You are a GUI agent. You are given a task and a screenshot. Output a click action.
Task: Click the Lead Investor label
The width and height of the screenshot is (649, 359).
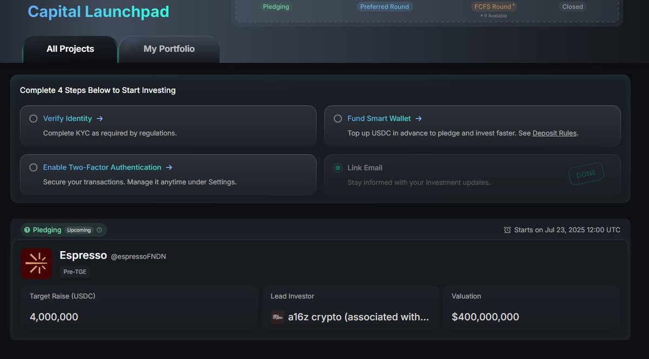coord(293,296)
